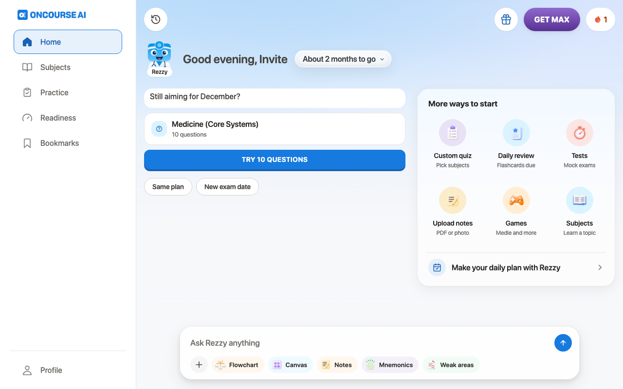Select the Canvas chip
Image resolution: width=623 pixels, height=389 pixels.
(x=291, y=365)
